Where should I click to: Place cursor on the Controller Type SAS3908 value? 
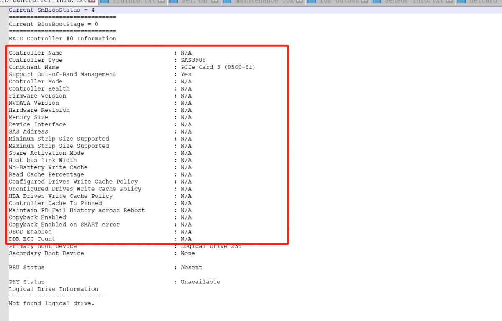[x=193, y=60]
